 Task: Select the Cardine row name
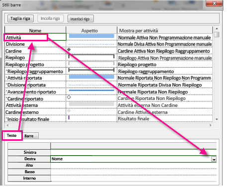point(35,51)
